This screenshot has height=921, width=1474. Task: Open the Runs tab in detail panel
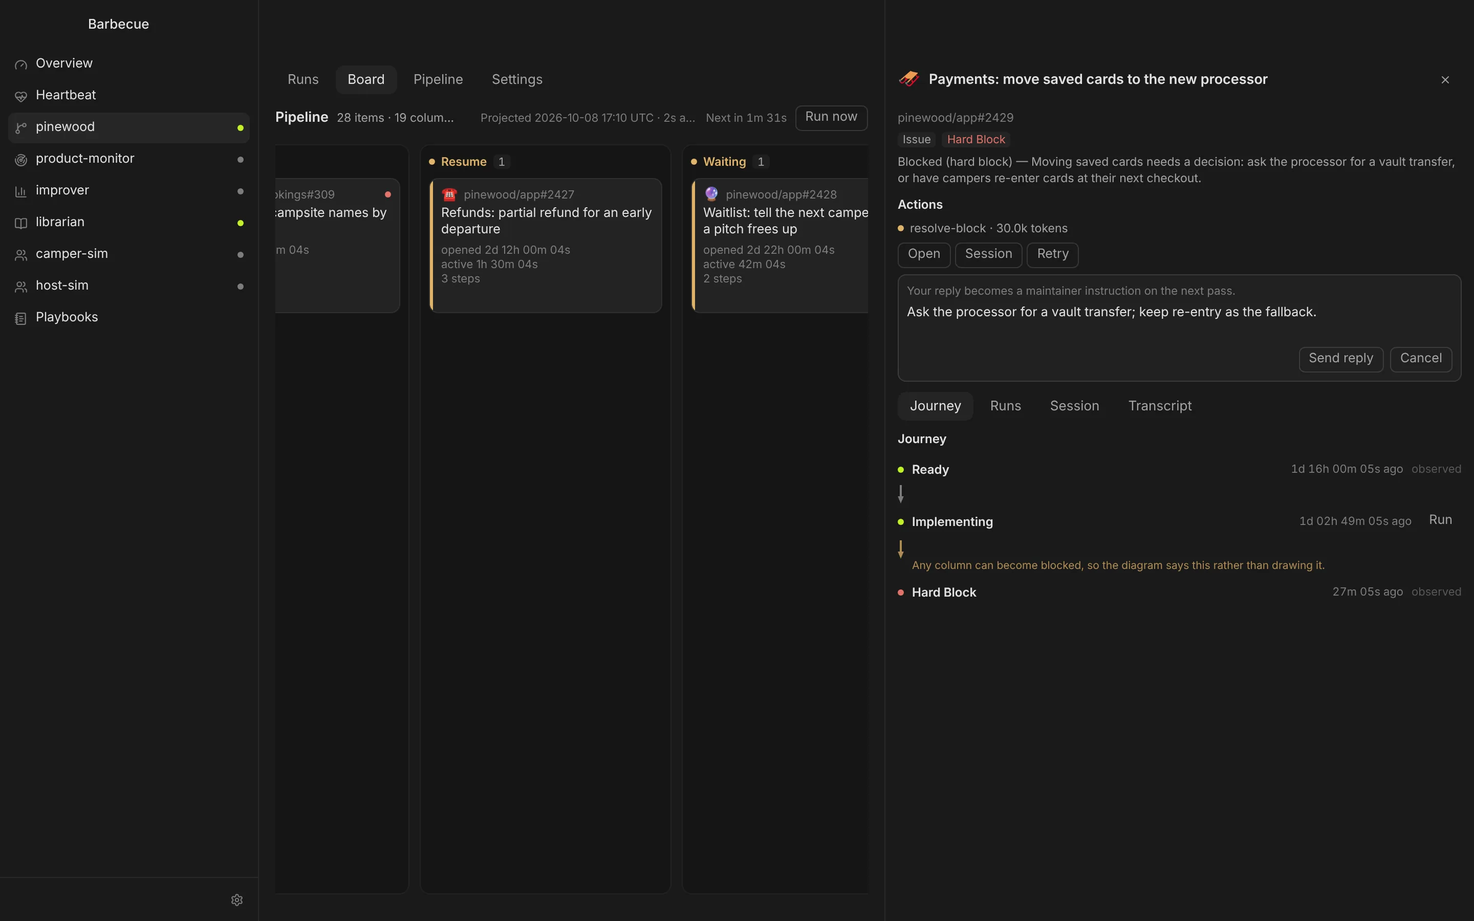tap(1005, 406)
